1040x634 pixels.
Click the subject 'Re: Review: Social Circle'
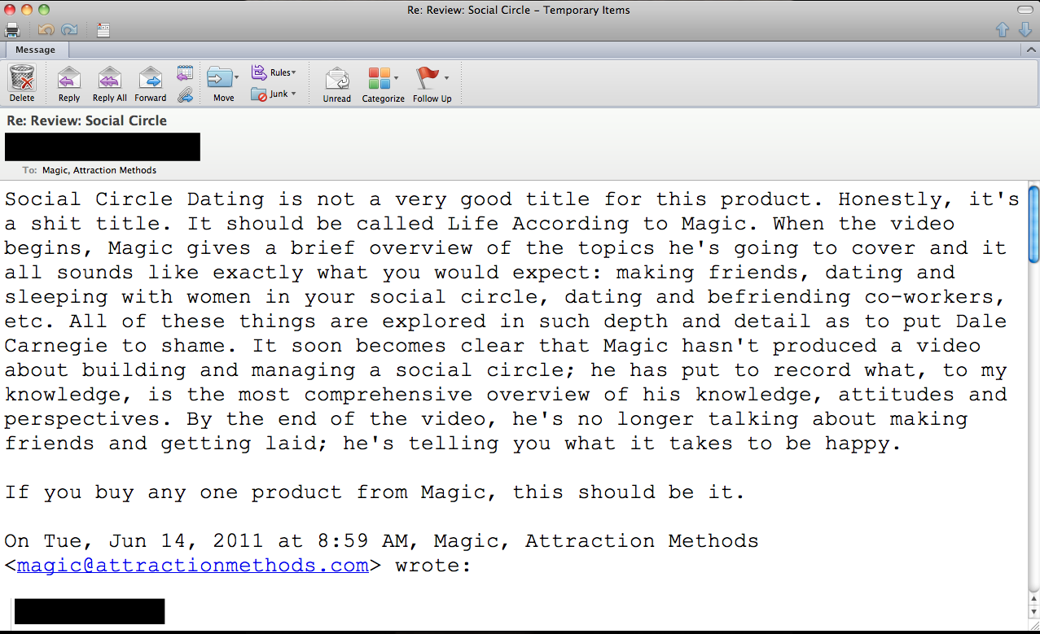point(87,120)
